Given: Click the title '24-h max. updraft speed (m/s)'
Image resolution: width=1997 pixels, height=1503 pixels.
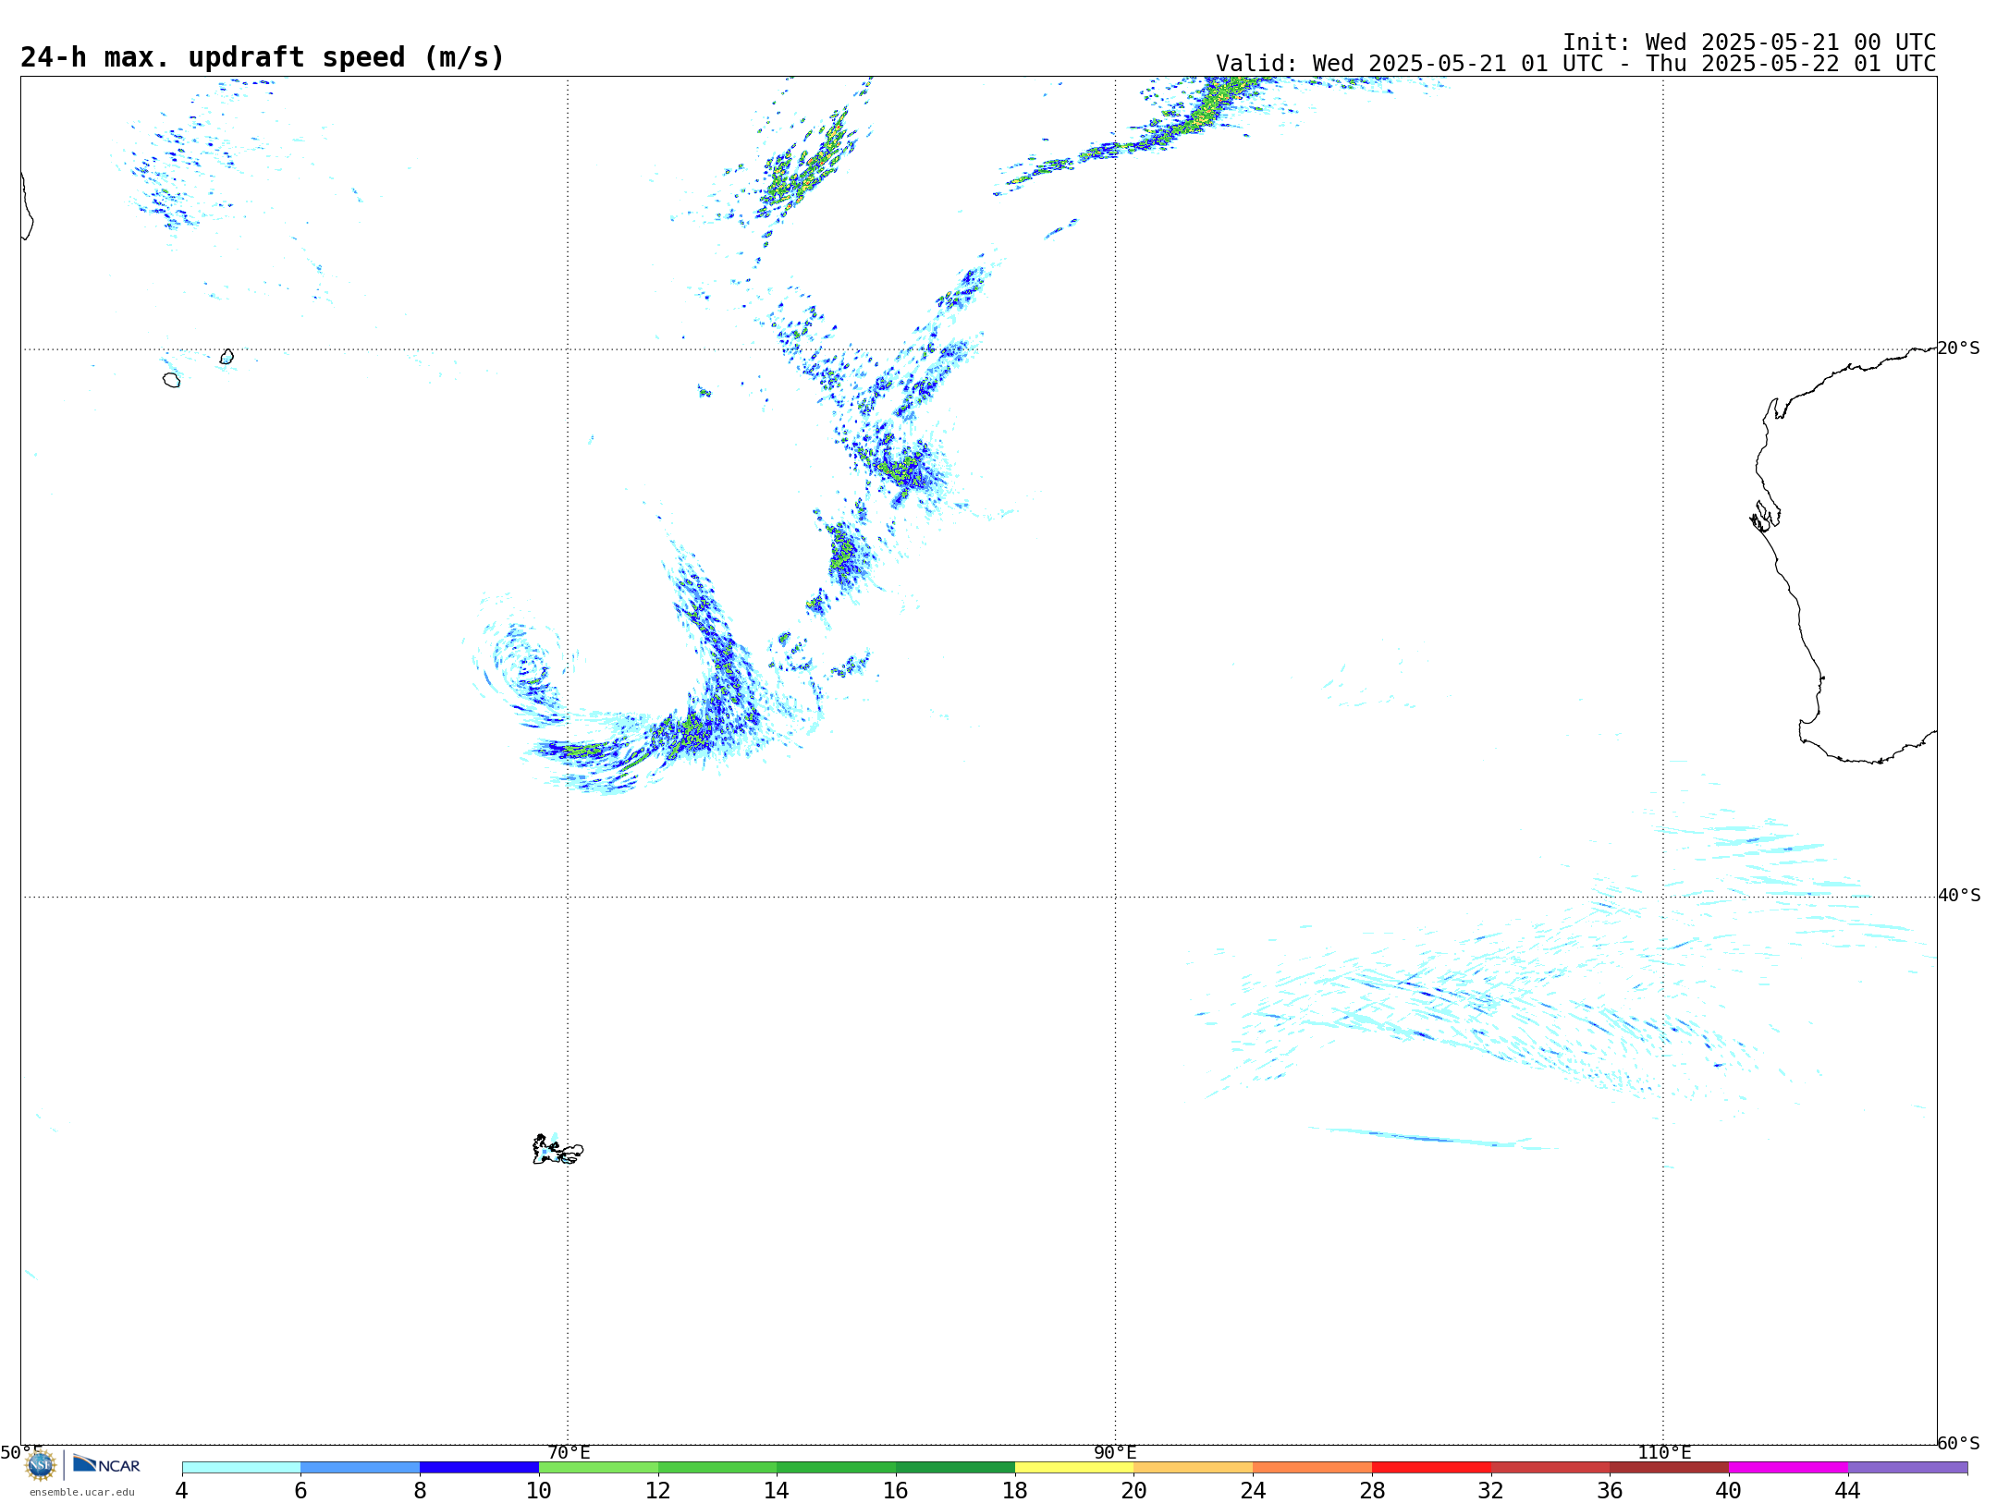Looking at the screenshot, I should (263, 57).
